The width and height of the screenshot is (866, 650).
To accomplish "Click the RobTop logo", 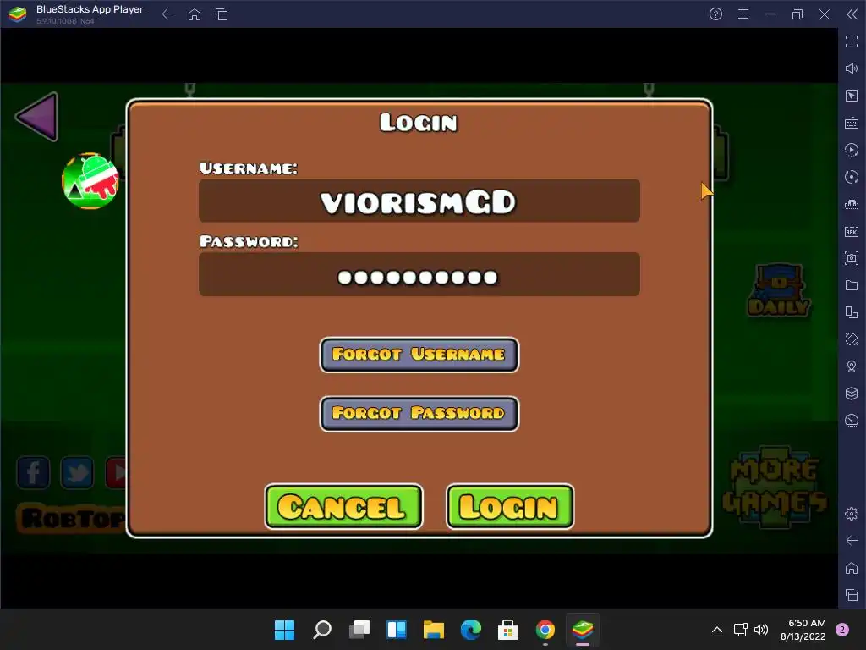I will coord(72,518).
